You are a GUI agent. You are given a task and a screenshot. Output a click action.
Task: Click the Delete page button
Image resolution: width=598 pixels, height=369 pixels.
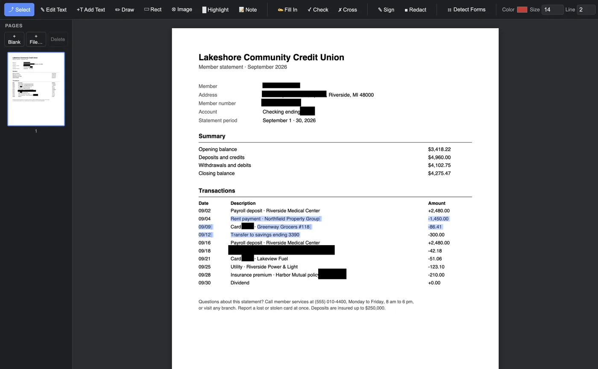coord(58,39)
